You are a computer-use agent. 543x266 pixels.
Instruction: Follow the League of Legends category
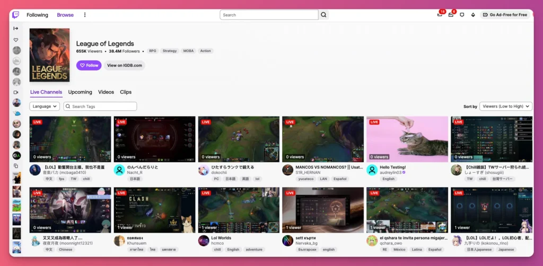pyautogui.click(x=89, y=65)
